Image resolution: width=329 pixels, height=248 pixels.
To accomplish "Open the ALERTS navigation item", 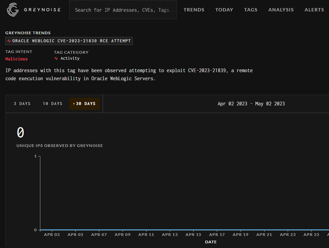I will (314, 10).
